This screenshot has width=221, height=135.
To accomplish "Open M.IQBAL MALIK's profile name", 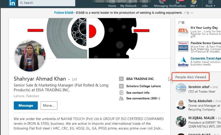I will (201, 118).
